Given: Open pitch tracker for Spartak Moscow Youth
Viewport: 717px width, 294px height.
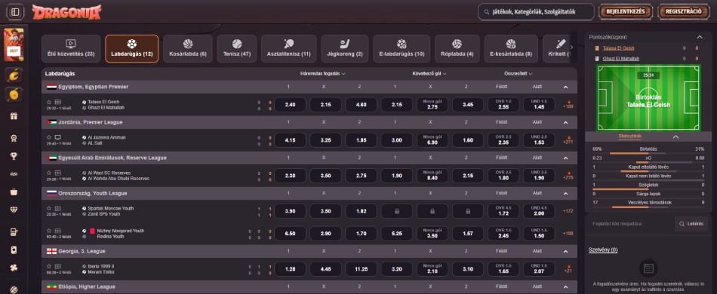Looking at the screenshot, I should 57,208.
